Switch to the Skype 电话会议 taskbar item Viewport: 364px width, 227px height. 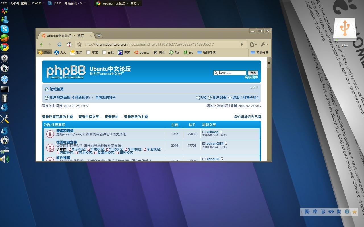[x=67, y=3]
